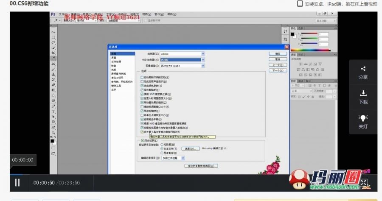This screenshot has height=201, width=382.
Task: Select the Gradient tool
Action: click(x=53, y=90)
